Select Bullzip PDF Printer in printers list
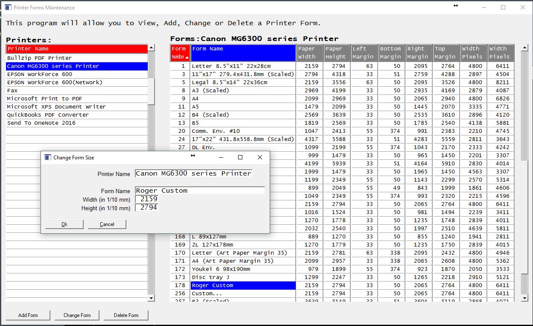The image size is (533, 326). (77, 58)
